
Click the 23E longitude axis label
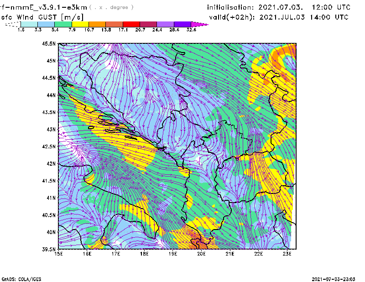click(x=287, y=254)
